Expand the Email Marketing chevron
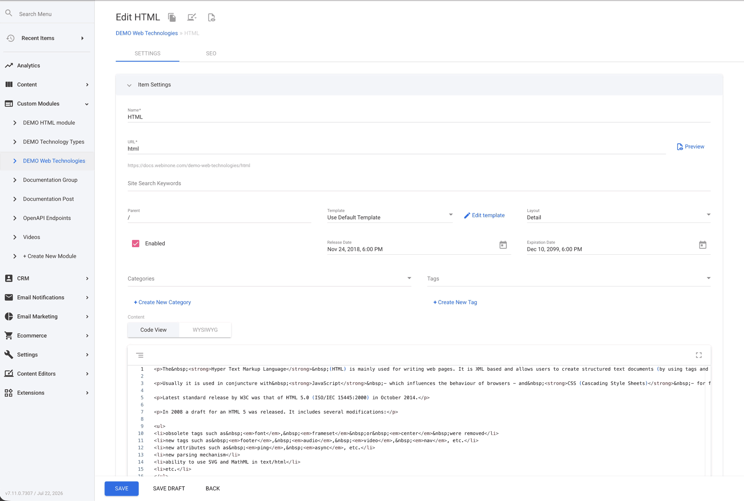Viewport: 744px width, 501px height. 87,317
